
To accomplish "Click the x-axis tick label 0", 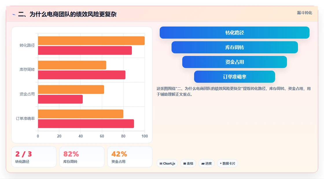I will (x=38, y=136).
